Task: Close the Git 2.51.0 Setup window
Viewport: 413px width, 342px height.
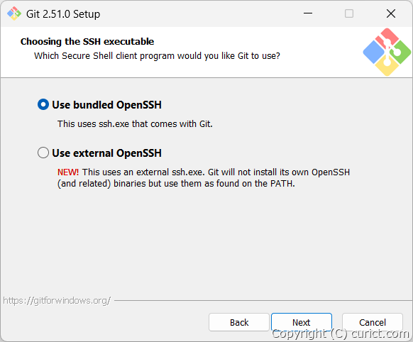Action: pos(391,13)
